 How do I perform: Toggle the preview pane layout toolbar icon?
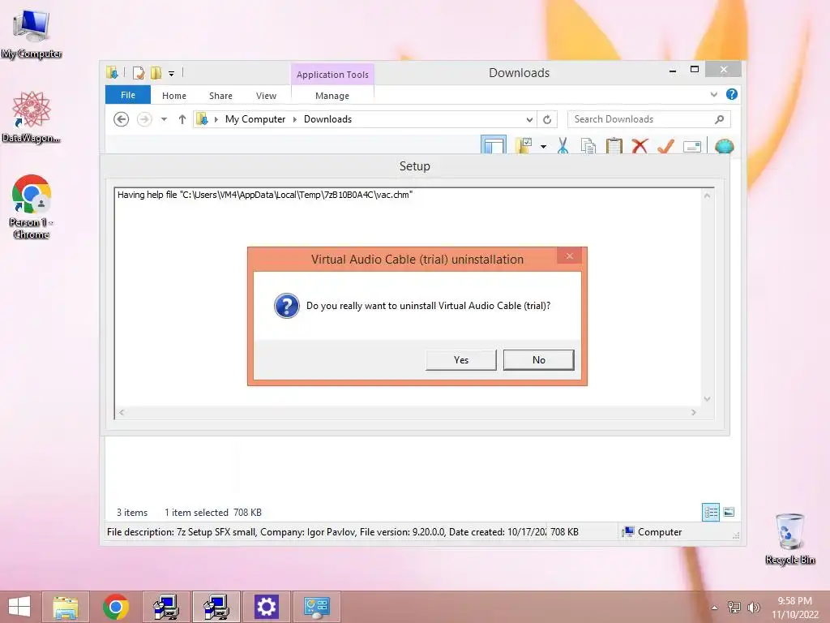pos(494,145)
